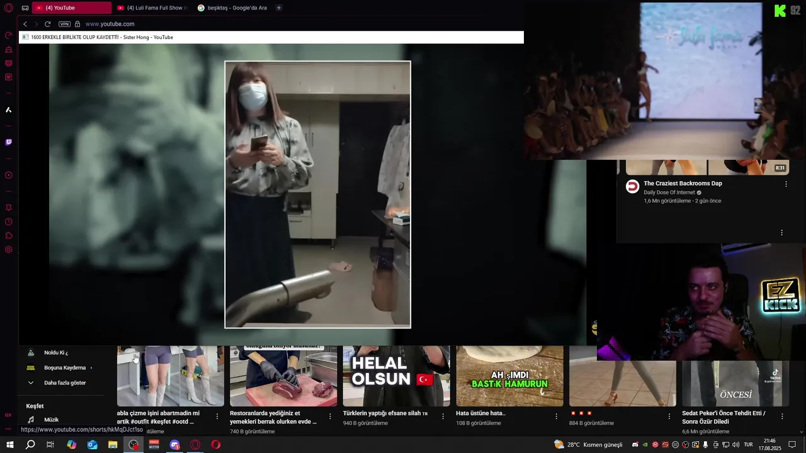The image size is (806, 453).
Task: Open Outlook from the taskbar
Action: (92, 445)
